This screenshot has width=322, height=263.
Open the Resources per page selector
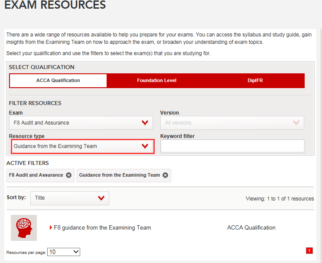pyautogui.click(x=64, y=252)
